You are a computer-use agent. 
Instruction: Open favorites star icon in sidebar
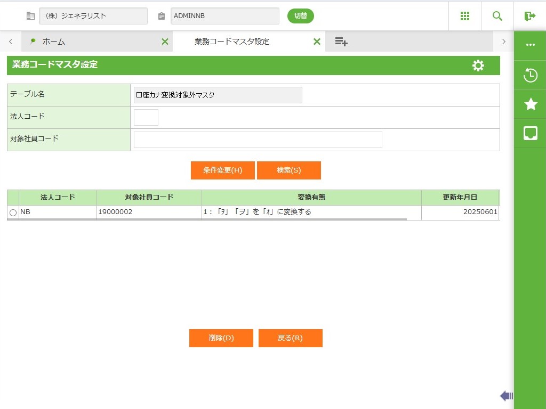[531, 104]
